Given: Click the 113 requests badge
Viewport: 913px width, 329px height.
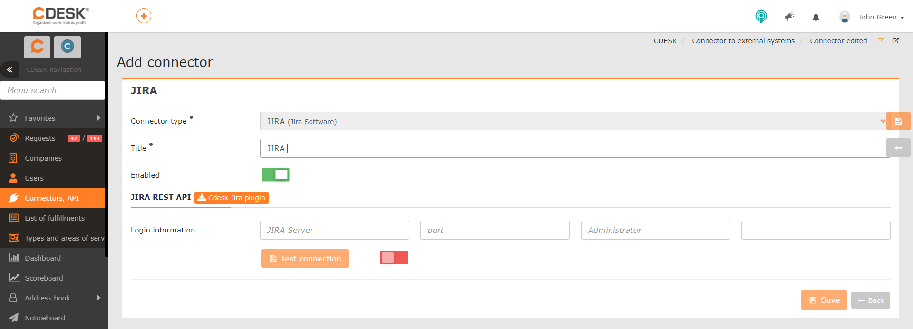Looking at the screenshot, I should [95, 138].
